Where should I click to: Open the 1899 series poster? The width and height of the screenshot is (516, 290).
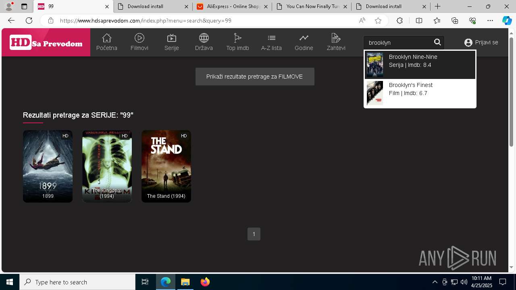[48, 166]
